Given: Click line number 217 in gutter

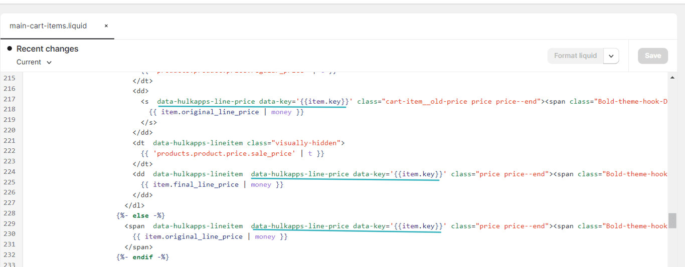Looking at the screenshot, I should (x=10, y=99).
